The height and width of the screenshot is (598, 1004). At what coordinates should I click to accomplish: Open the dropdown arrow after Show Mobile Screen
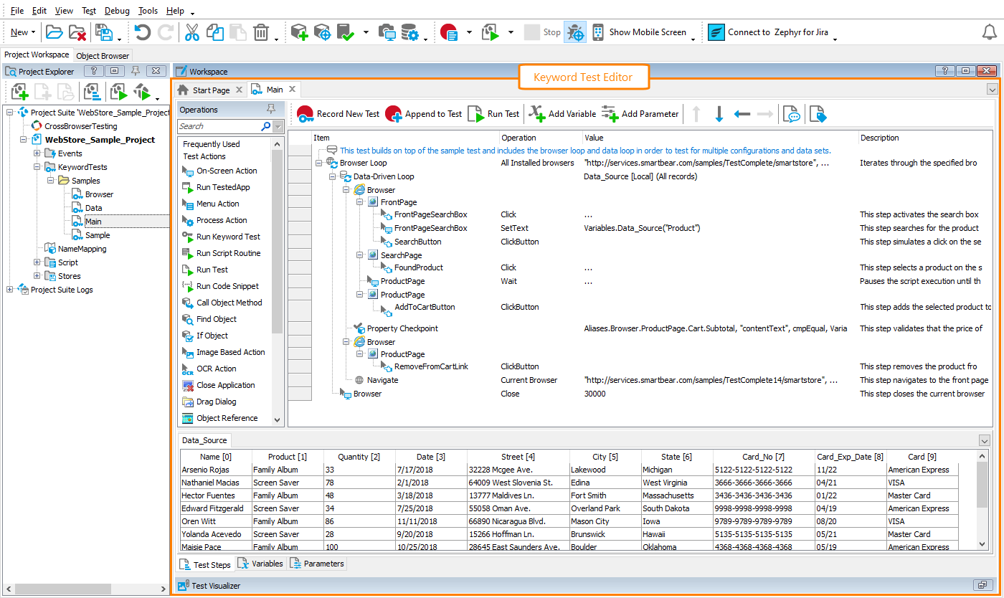[693, 37]
